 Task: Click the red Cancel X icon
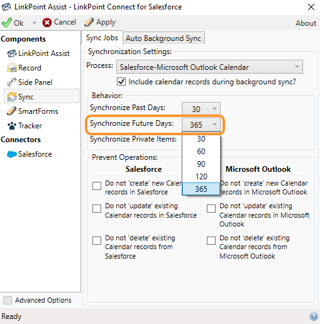(47, 23)
